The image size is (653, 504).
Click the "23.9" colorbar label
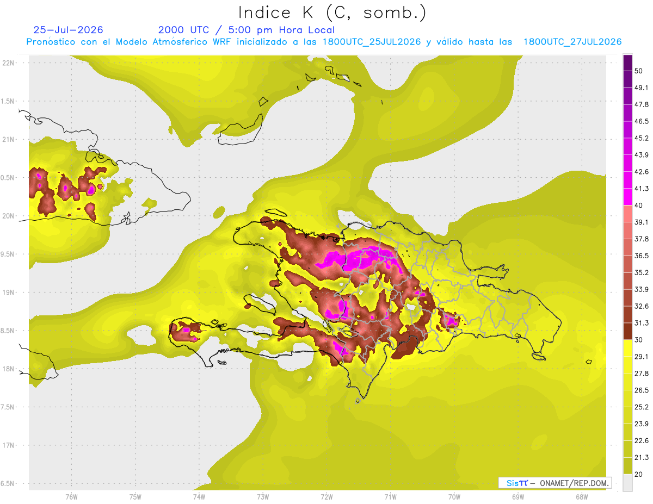coord(642,424)
